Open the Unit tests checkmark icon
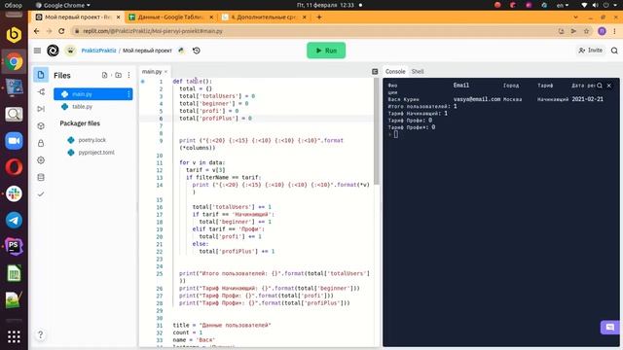623x350 pixels. click(x=41, y=194)
